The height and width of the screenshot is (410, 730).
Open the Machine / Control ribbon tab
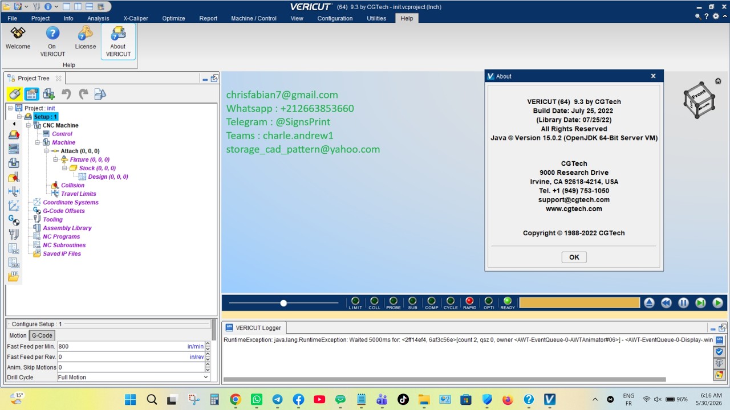click(x=254, y=18)
